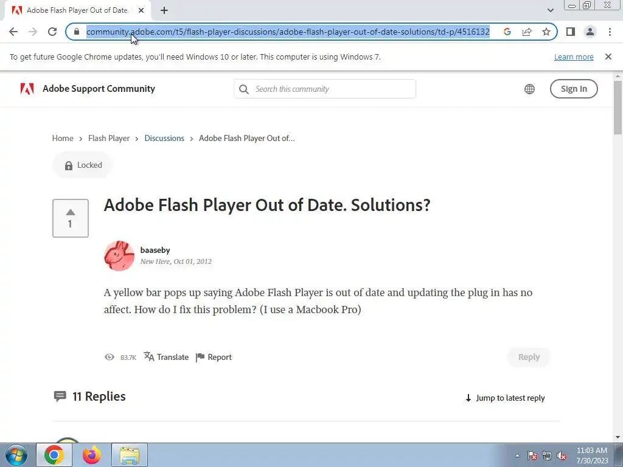Screen dimensions: 623x467
Task: Select the URL in the address bar
Action: pos(288,32)
